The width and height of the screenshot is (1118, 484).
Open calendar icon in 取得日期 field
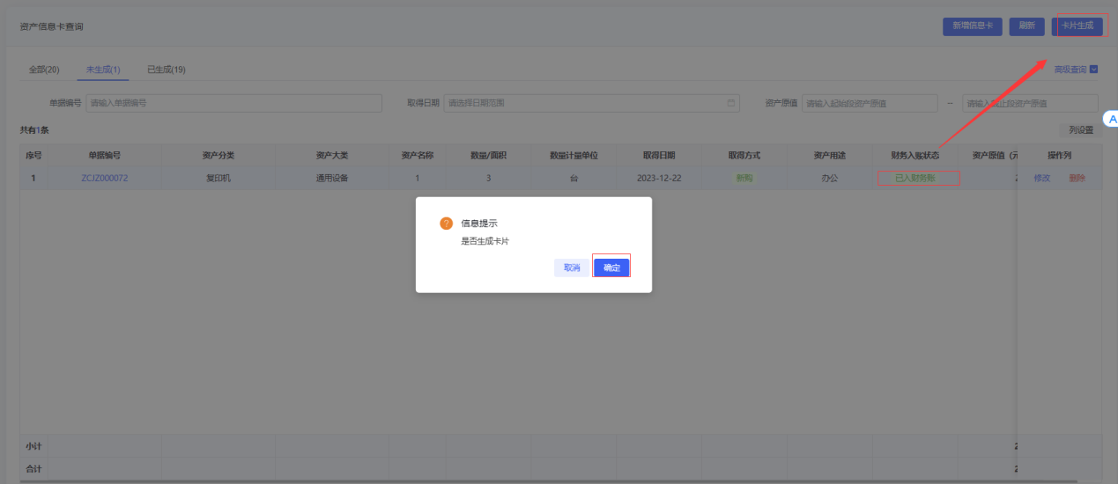[731, 103]
